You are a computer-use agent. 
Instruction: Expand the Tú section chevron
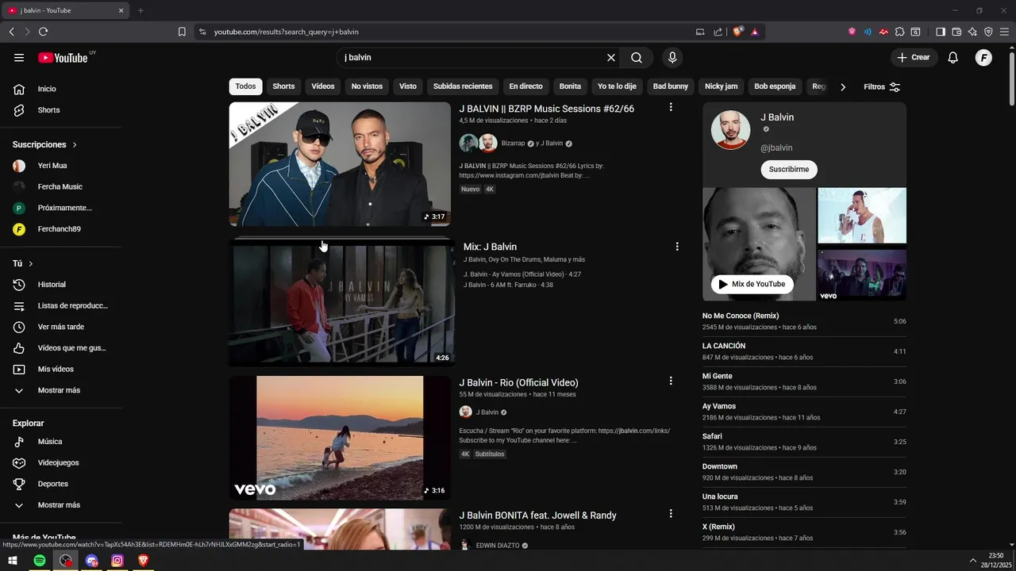pyautogui.click(x=31, y=263)
